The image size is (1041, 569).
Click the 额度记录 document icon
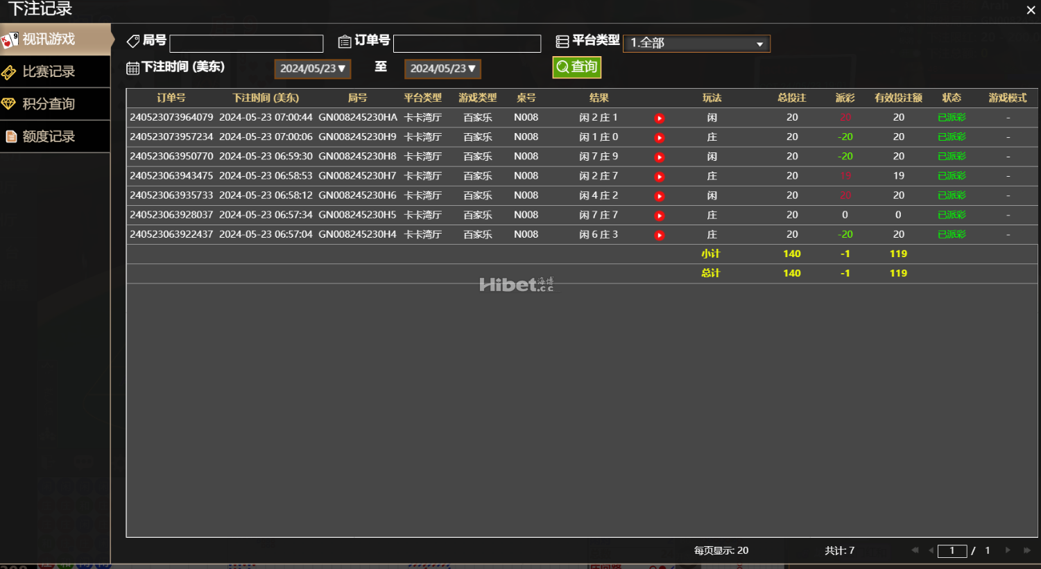[x=10, y=137]
